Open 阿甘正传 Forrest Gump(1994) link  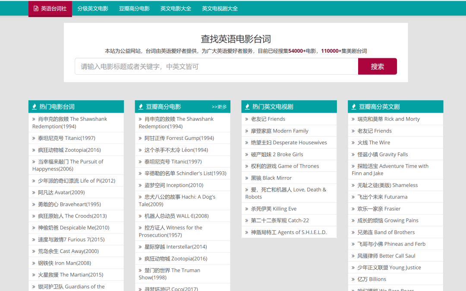179,138
